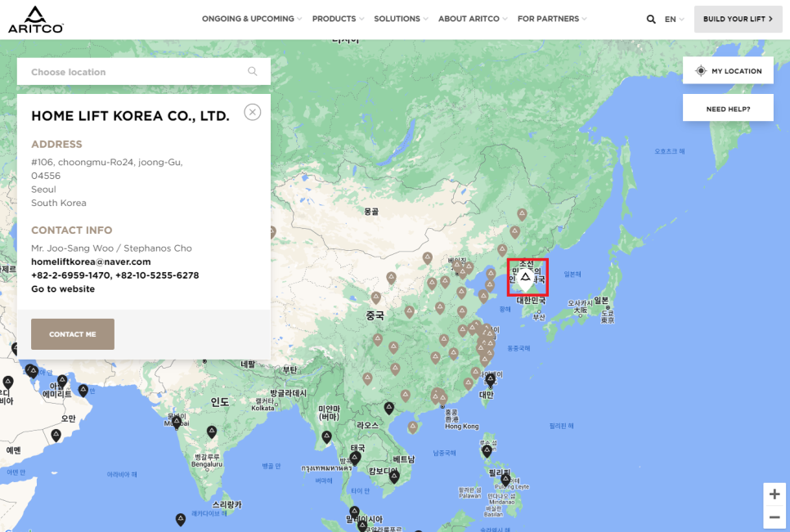Click the black map pin in Oman
Viewport: 790px width, 532px height.
click(x=56, y=436)
